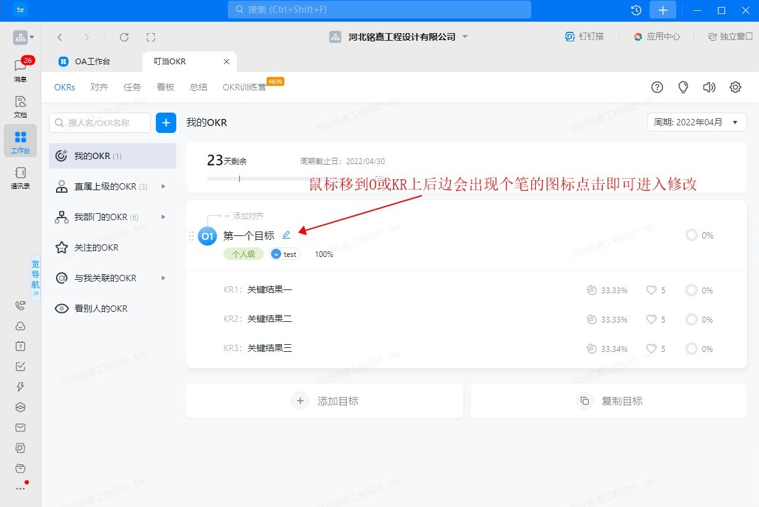Click the lightbulb tips icon

683,87
